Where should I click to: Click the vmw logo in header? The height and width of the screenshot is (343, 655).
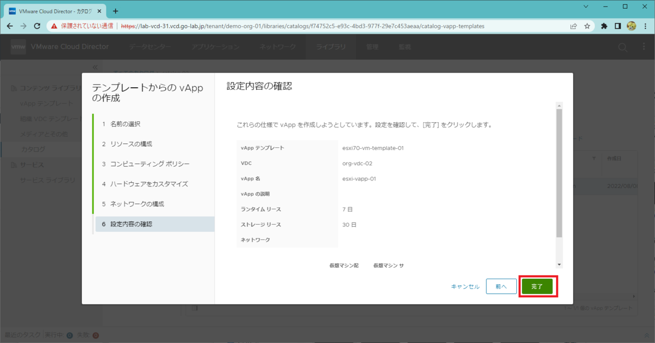(19, 47)
